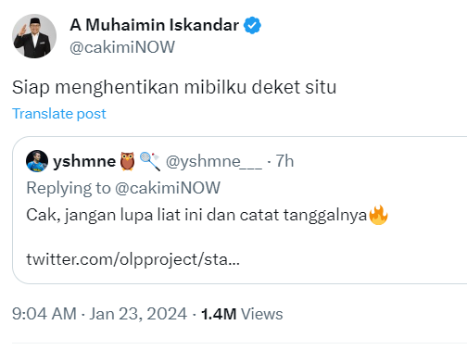Click the owl emoji beside yshmne

(128, 161)
